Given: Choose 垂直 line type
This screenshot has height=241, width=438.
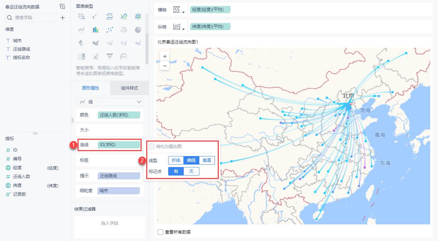Looking at the screenshot, I should (207, 160).
